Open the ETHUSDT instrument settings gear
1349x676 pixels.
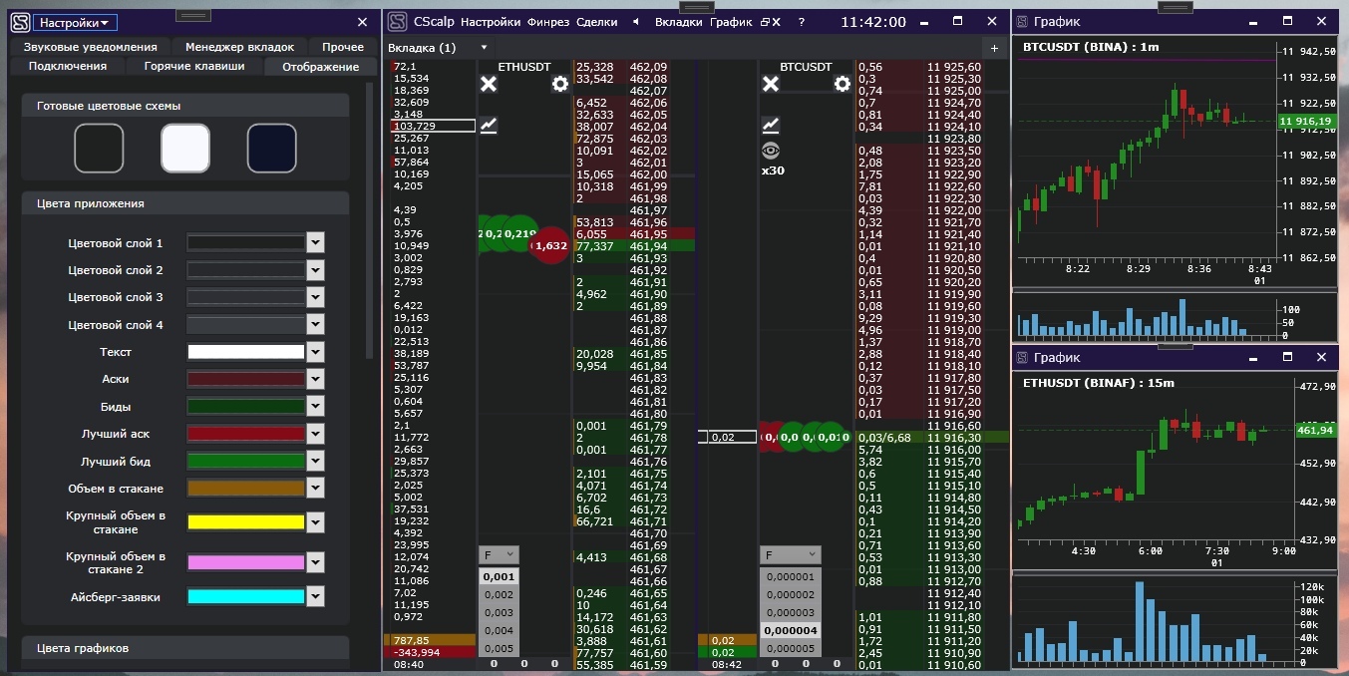pos(560,84)
